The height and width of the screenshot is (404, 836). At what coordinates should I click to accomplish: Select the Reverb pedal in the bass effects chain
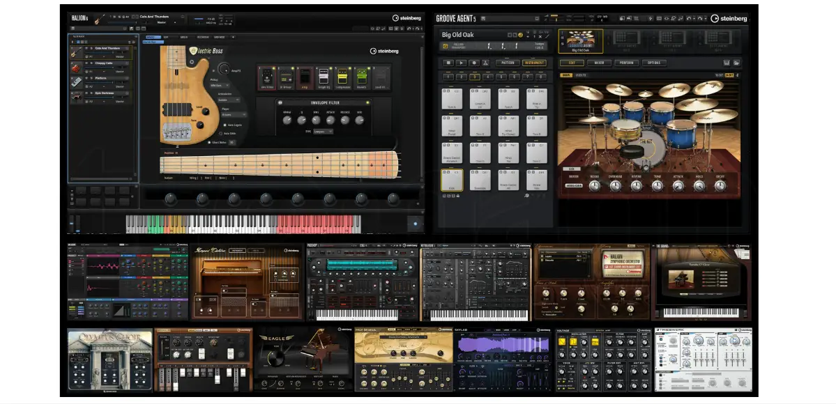point(361,77)
